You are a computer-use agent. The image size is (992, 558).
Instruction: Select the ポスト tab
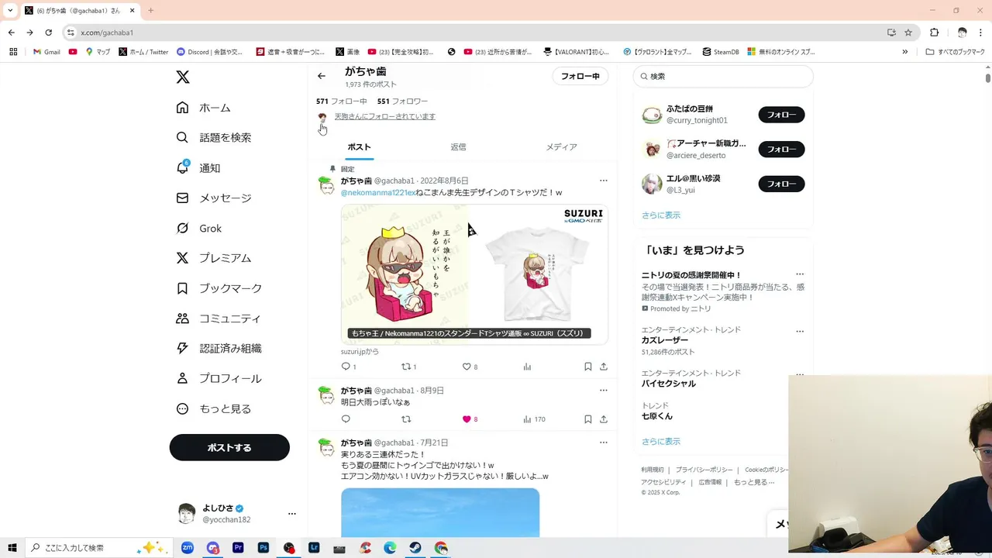click(x=359, y=147)
